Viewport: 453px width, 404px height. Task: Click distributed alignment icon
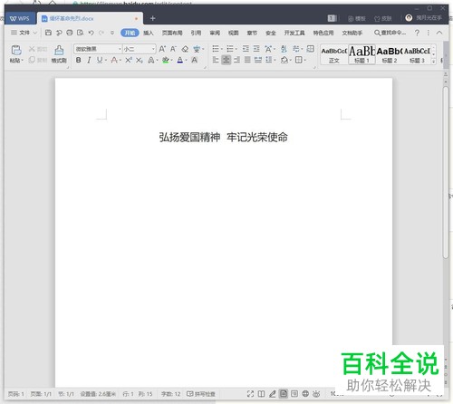[258, 60]
